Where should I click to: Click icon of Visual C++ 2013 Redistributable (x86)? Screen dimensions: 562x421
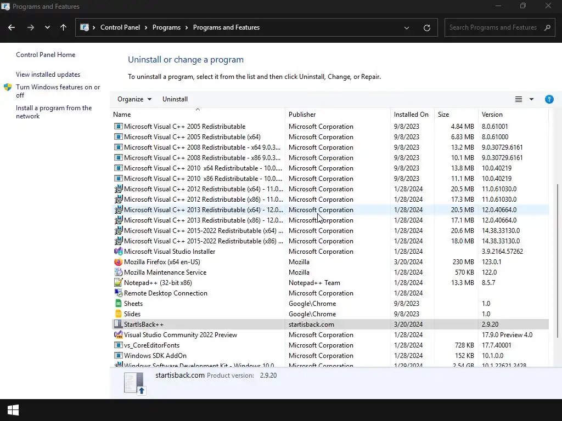tap(118, 220)
